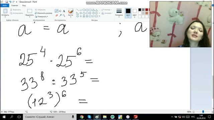Click the Alice search box on taskbar
Image resolution: width=214 pixels, height=120 pixels.
[x=50, y=117]
